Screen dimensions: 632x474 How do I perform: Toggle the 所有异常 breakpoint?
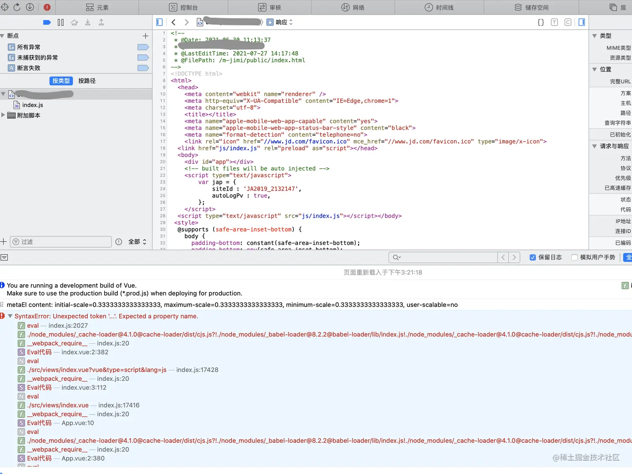(143, 47)
